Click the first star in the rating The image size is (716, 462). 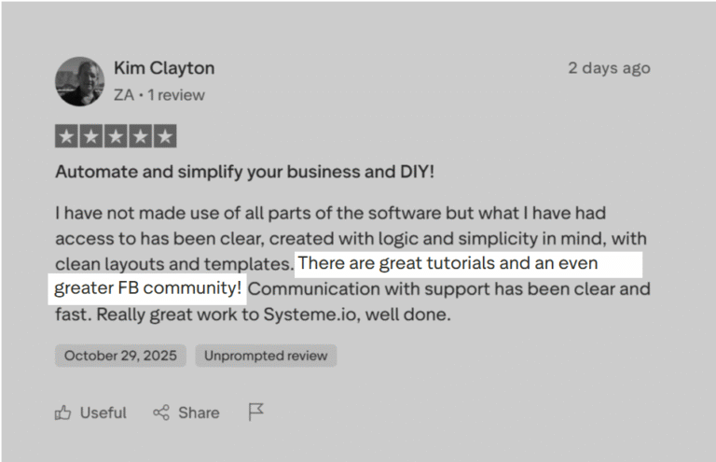pos(66,136)
